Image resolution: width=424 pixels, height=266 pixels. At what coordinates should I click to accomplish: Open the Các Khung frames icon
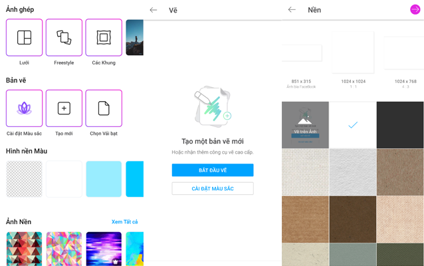point(104,37)
